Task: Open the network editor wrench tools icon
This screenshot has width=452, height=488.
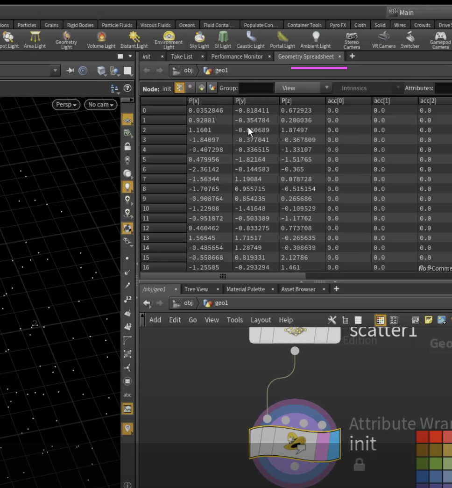Action: [x=332, y=320]
